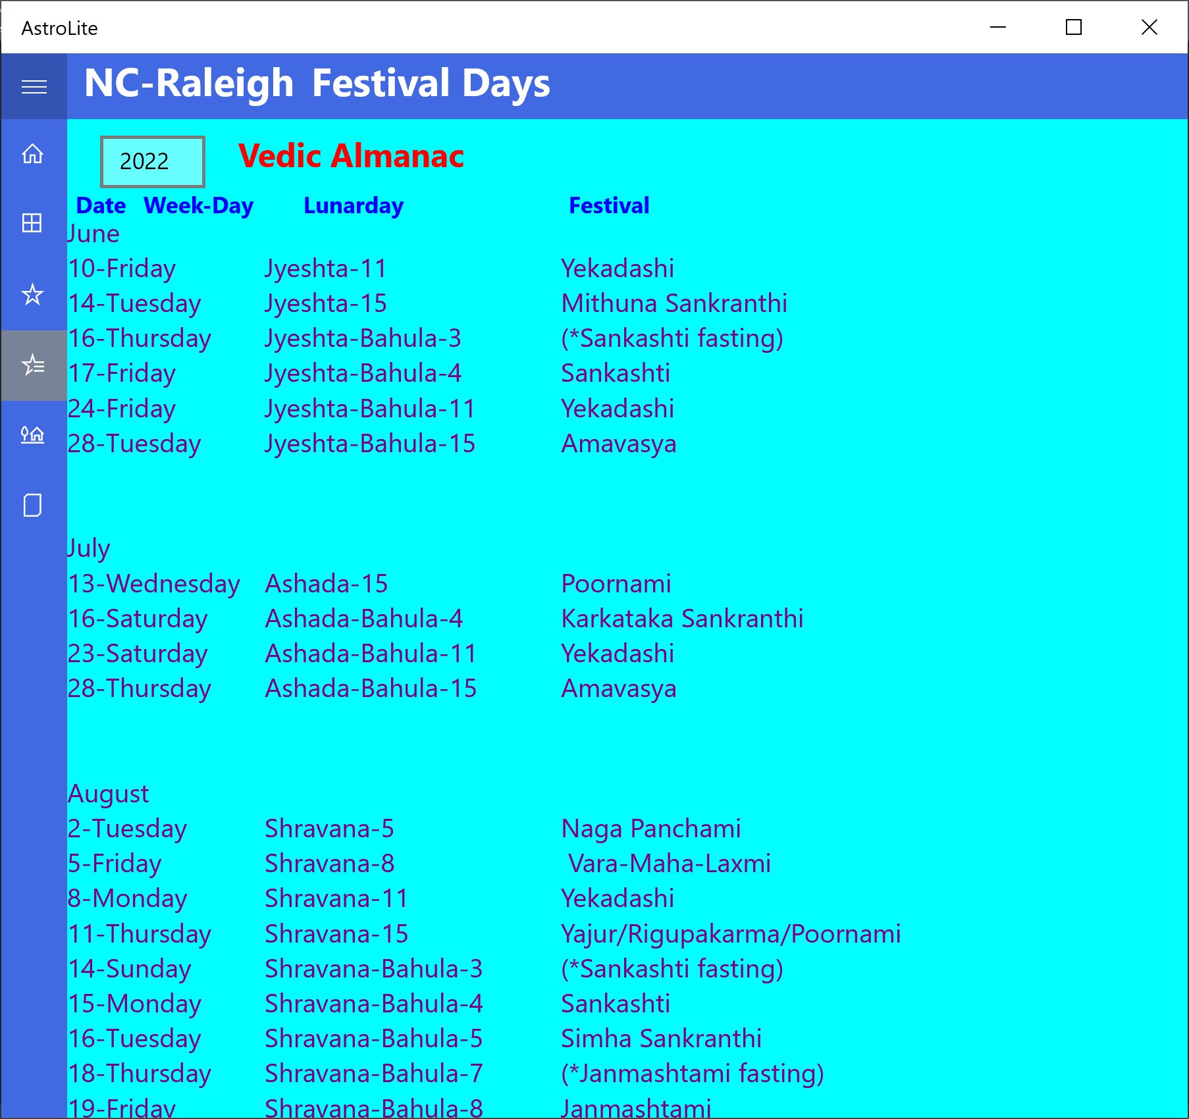Click the Festival column header

pyautogui.click(x=609, y=205)
